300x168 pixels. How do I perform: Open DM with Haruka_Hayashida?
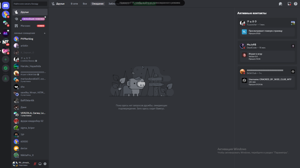coord(30,66)
